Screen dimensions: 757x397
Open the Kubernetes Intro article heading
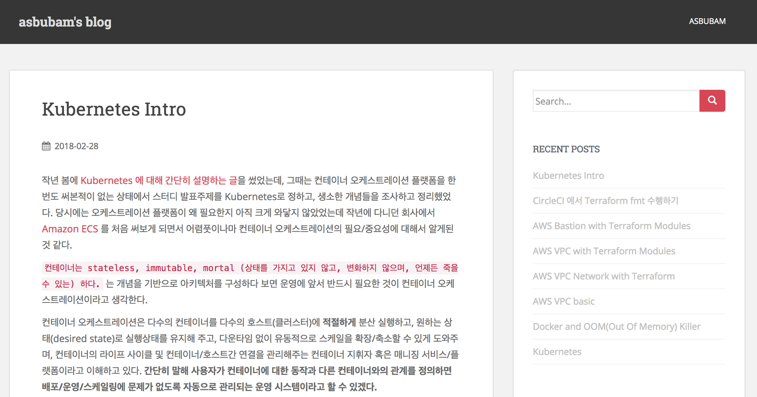click(x=114, y=109)
